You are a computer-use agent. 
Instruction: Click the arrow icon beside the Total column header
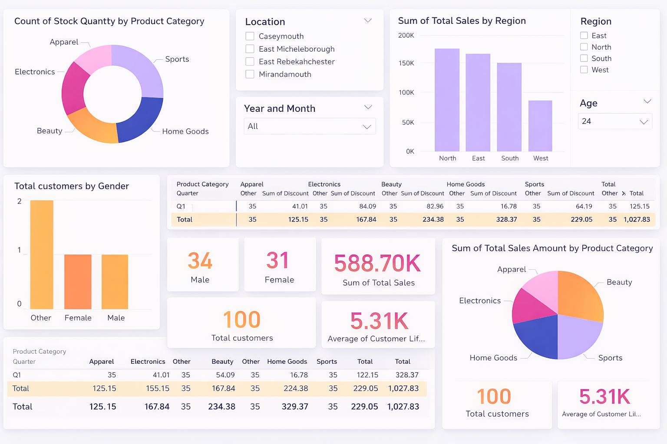coord(624,193)
